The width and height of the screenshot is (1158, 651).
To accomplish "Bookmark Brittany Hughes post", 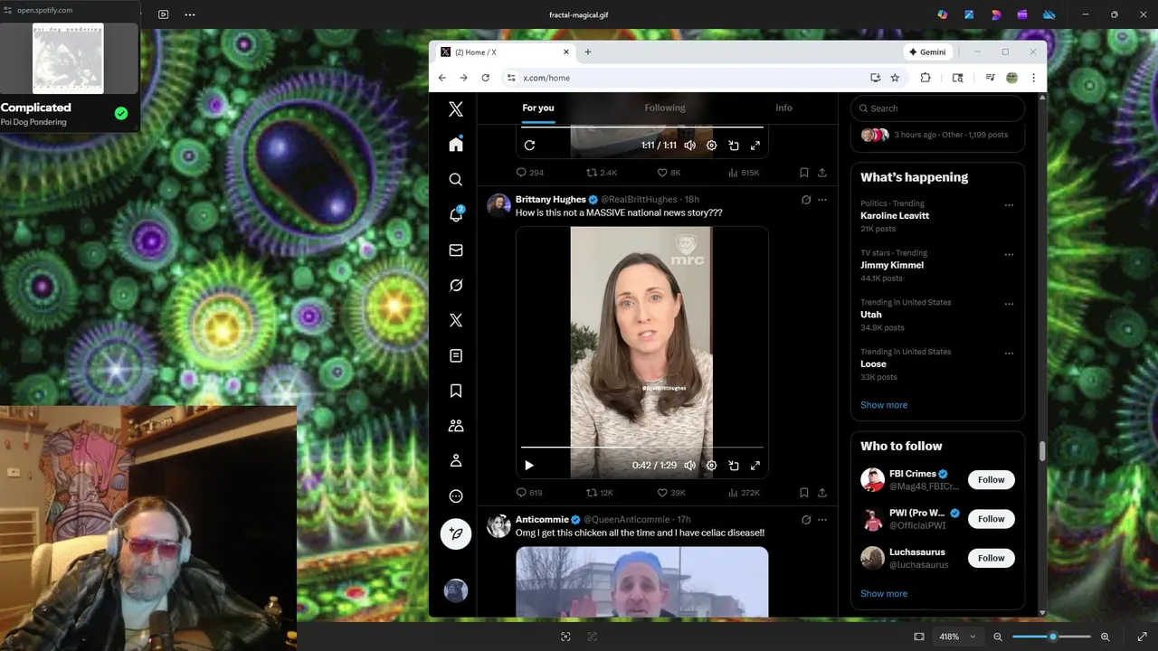I will tap(803, 493).
